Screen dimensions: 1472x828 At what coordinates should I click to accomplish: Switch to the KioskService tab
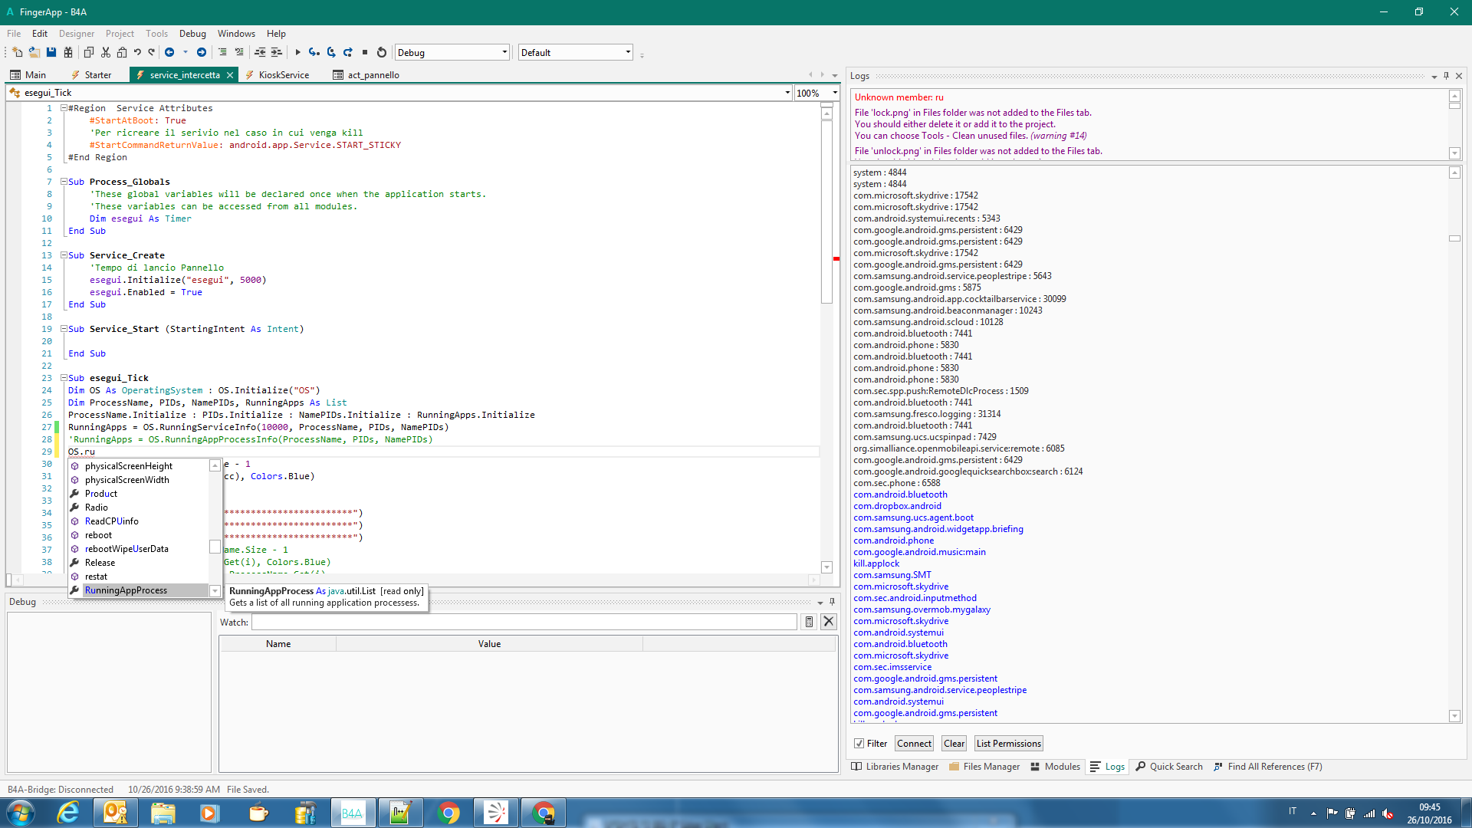click(277, 75)
